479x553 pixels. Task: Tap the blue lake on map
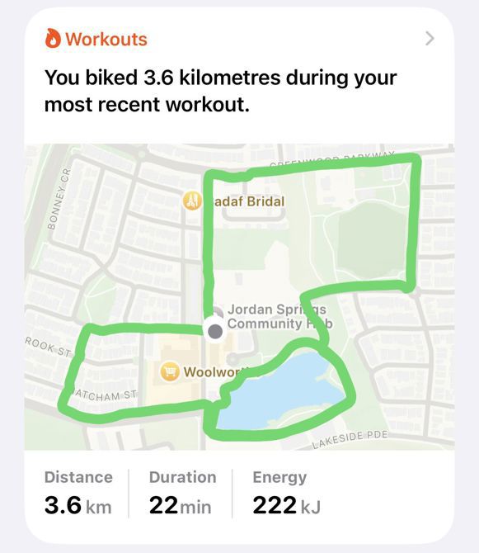point(285,388)
